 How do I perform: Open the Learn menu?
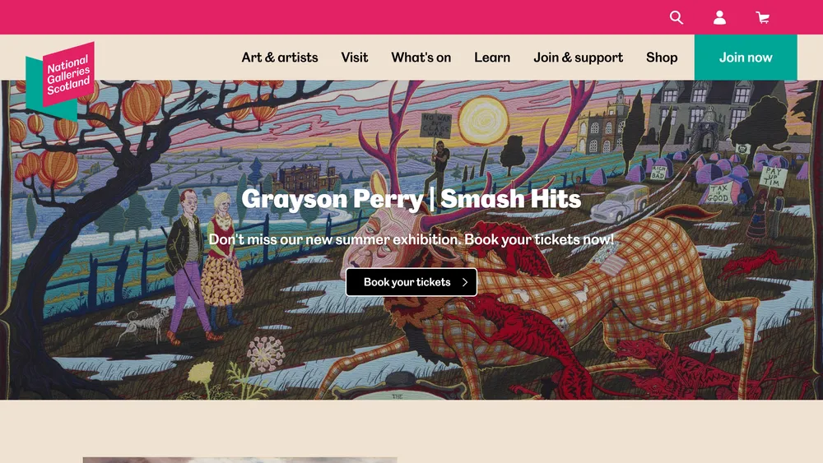click(x=492, y=57)
